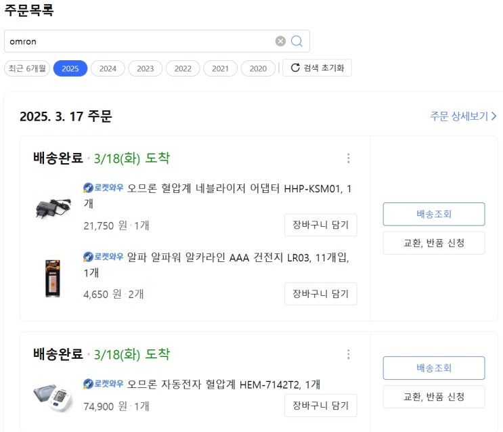Request exchange or return for HEM-7142T2
The height and width of the screenshot is (432, 503).
434,397
